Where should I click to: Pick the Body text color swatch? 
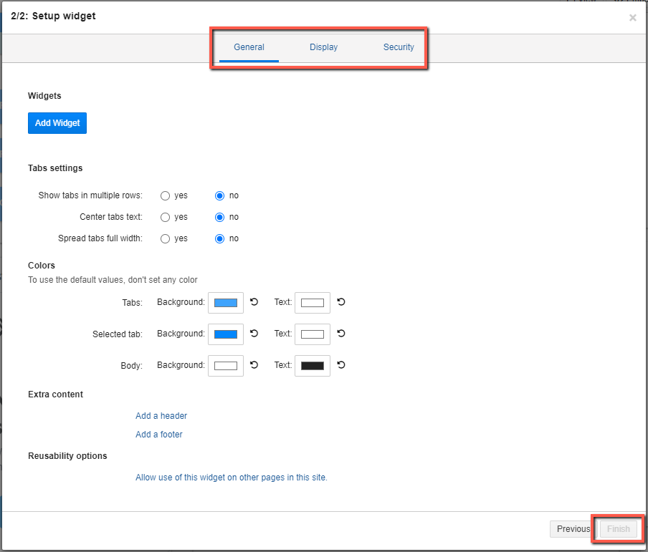coord(313,365)
